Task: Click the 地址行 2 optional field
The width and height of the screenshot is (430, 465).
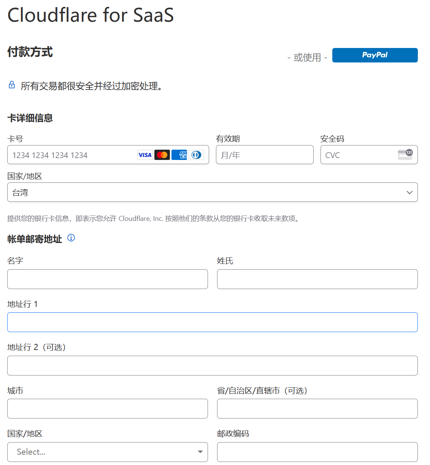Action: coord(212,366)
